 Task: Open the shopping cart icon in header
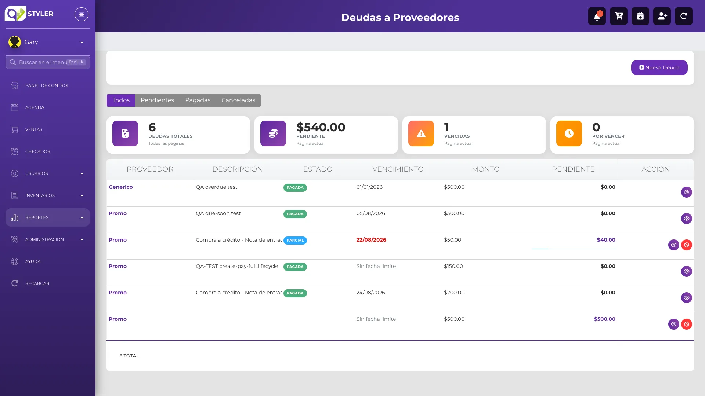point(619,16)
